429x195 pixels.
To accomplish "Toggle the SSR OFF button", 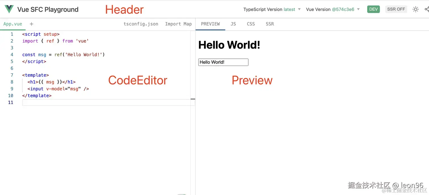I will coord(396,9).
